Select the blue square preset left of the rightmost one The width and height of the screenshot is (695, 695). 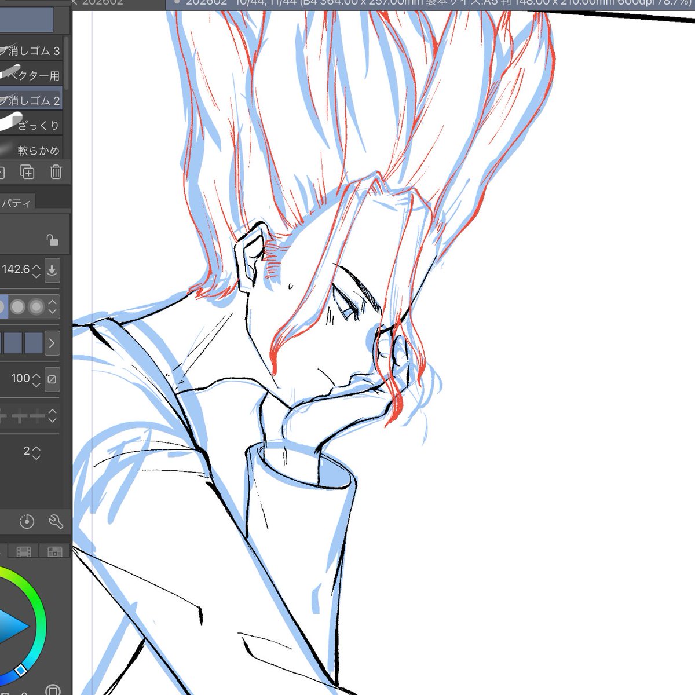click(x=13, y=343)
